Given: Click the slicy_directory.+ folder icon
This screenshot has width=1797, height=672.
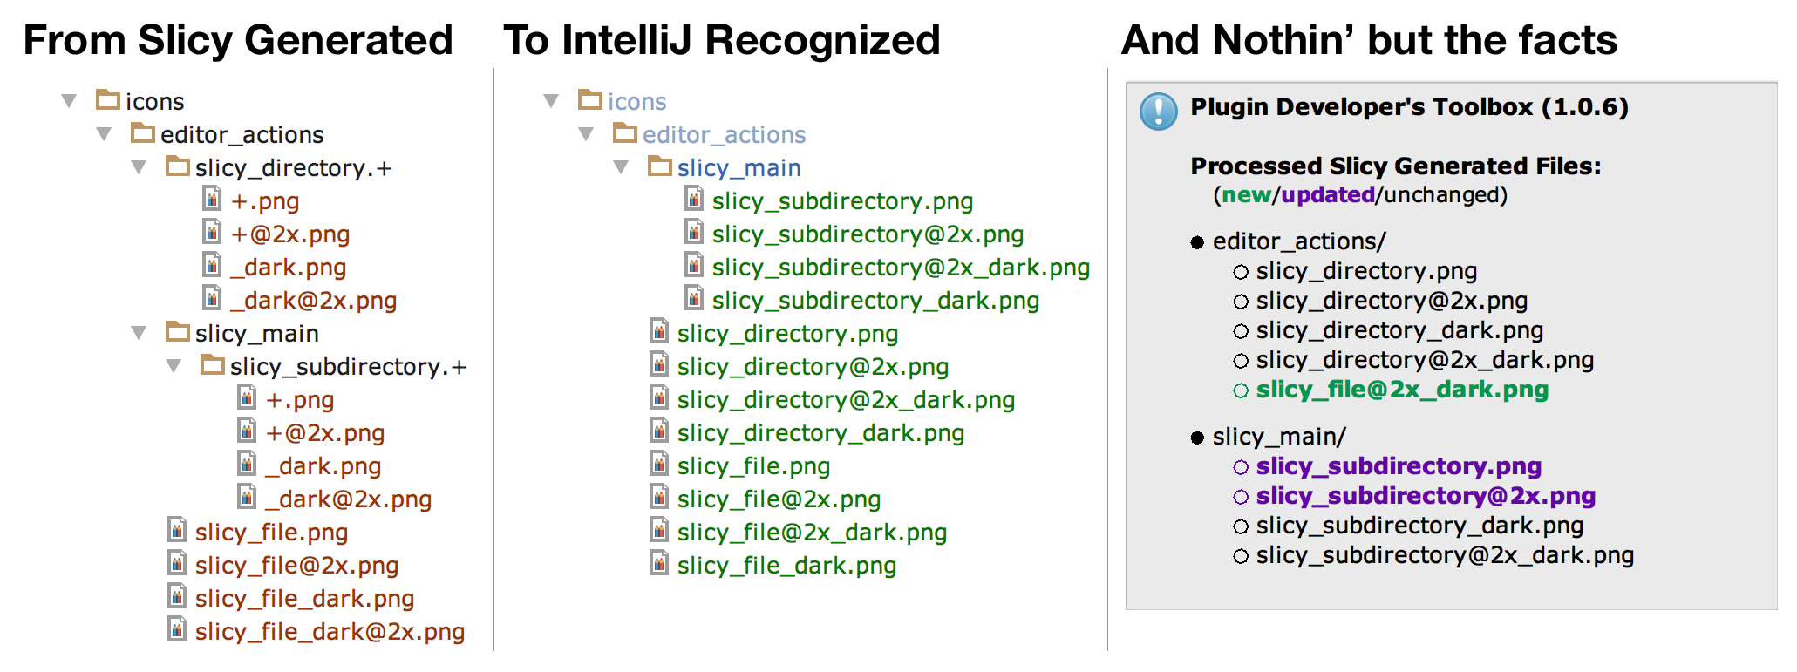Looking at the screenshot, I should pos(178,166).
